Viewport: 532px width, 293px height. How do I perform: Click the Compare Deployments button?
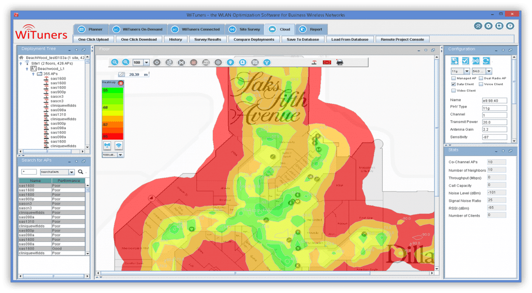point(254,39)
